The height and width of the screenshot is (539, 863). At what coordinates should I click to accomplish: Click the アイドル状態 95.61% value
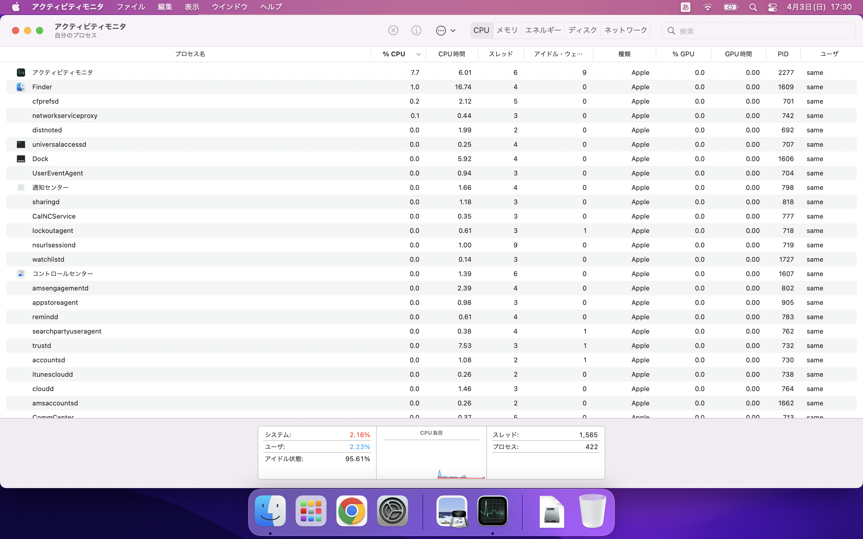point(357,459)
